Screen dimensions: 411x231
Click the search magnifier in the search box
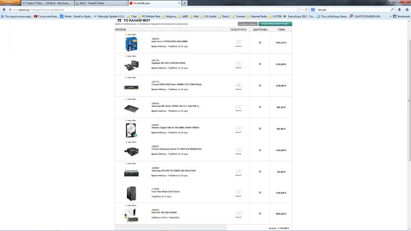coord(392,10)
